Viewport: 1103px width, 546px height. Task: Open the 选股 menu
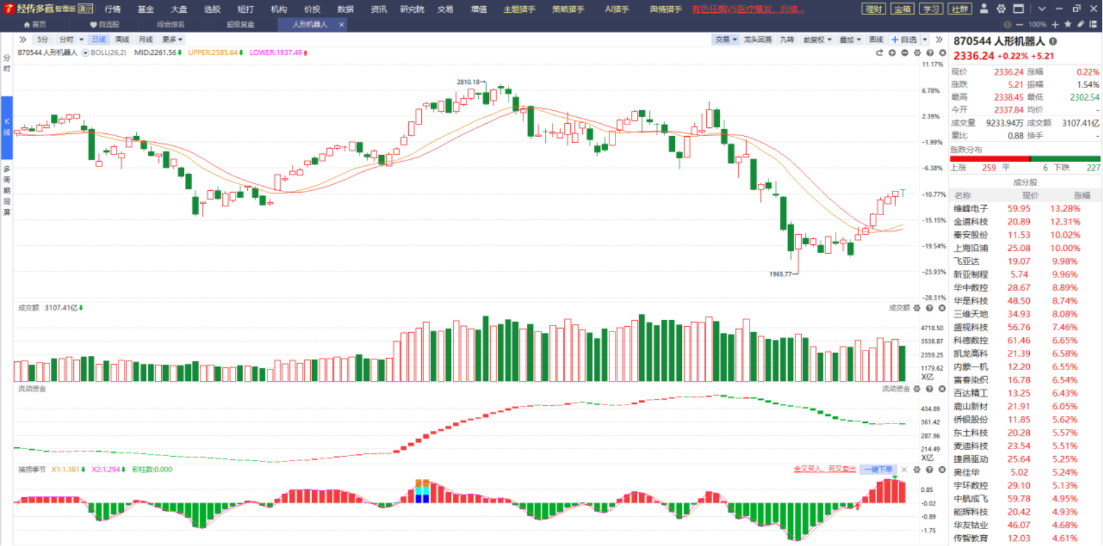coord(213,9)
